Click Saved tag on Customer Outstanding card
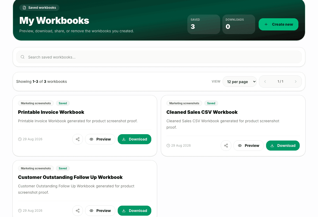 tap(63, 168)
